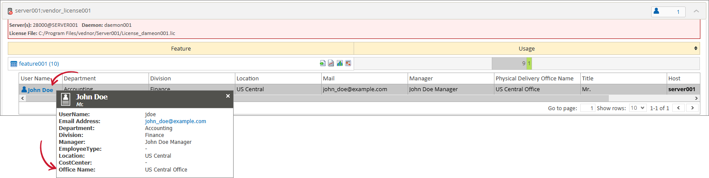Collapse the server001;vendor_license001 panel
The width and height of the screenshot is (709, 178).
[x=696, y=11]
